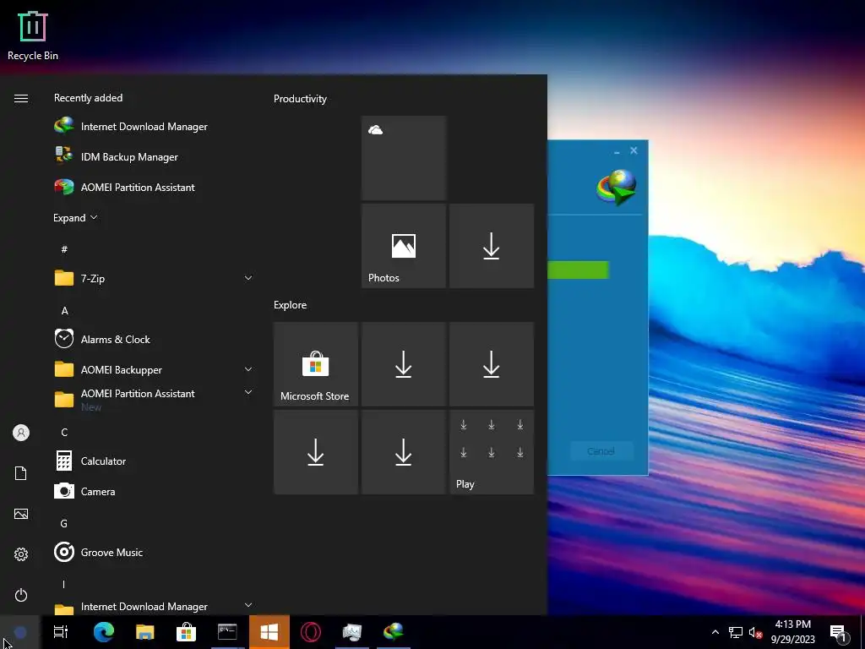Open the Photos tile
The image size is (865, 649).
pyautogui.click(x=404, y=246)
